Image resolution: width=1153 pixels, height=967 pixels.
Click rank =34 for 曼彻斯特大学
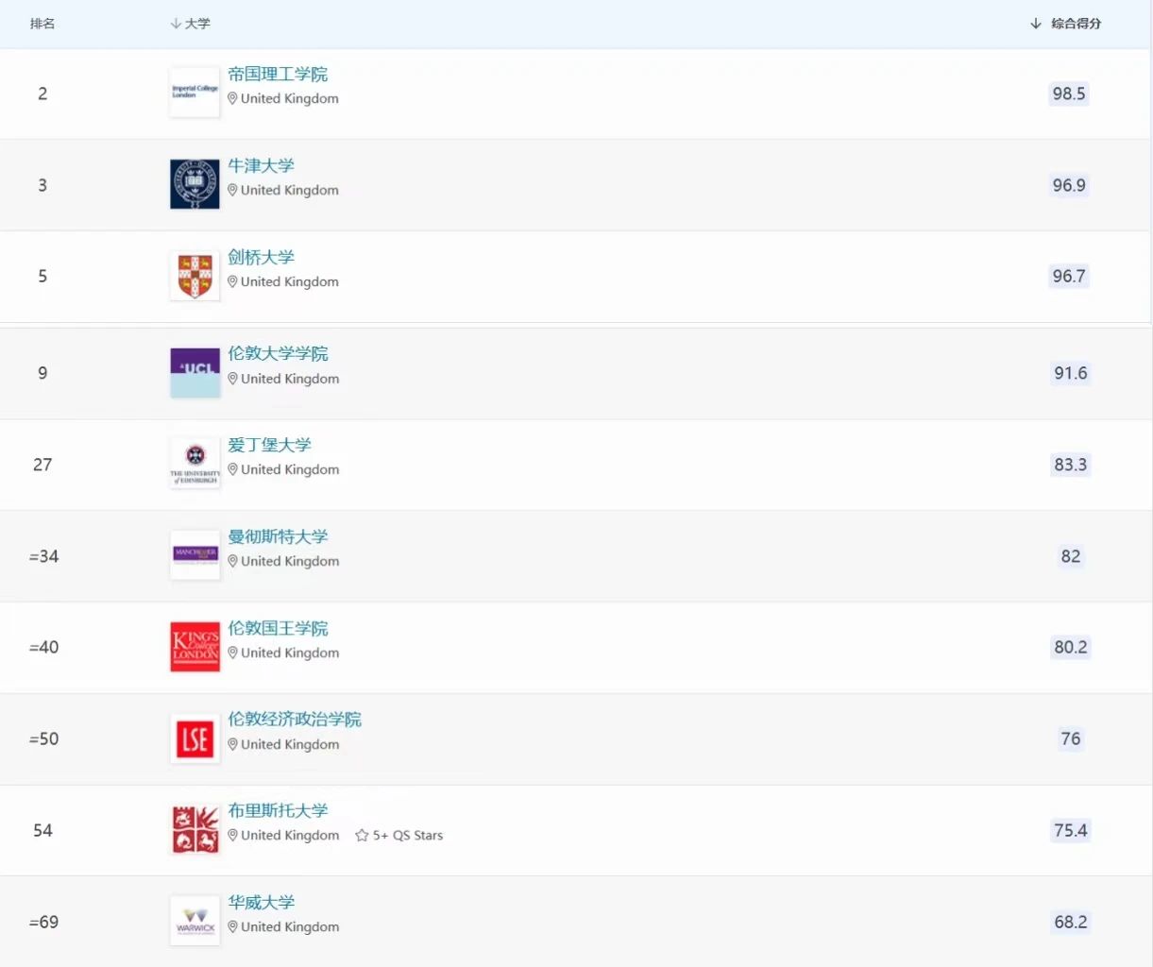[x=43, y=556]
